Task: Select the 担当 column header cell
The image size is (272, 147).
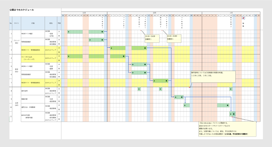Action: (51, 23)
